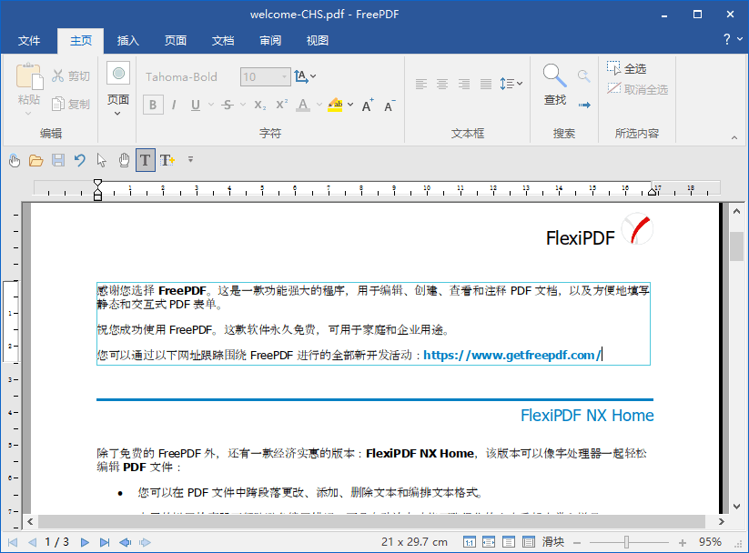
Task: Click the small search-again magnifier icon
Action: tap(583, 75)
